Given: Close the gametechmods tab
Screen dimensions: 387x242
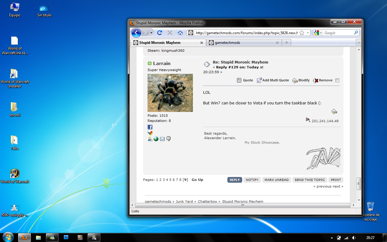Looking at the screenshot, I should click(x=277, y=43).
